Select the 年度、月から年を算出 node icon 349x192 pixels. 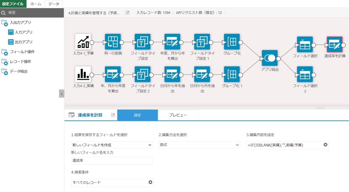coord(172,42)
